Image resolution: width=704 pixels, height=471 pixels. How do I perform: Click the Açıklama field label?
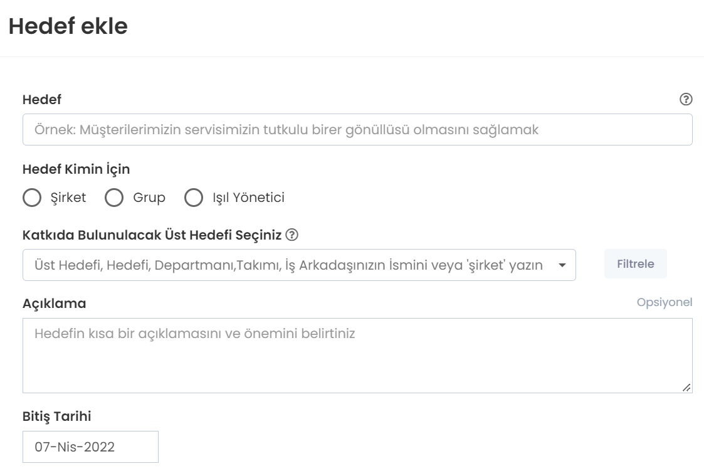[55, 304]
